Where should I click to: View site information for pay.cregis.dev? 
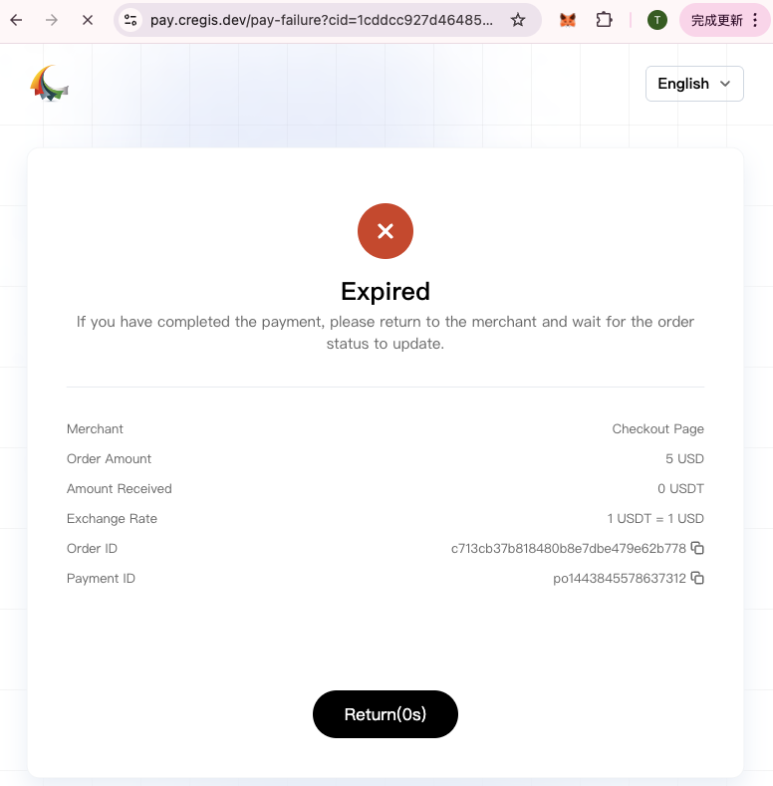pyautogui.click(x=130, y=20)
